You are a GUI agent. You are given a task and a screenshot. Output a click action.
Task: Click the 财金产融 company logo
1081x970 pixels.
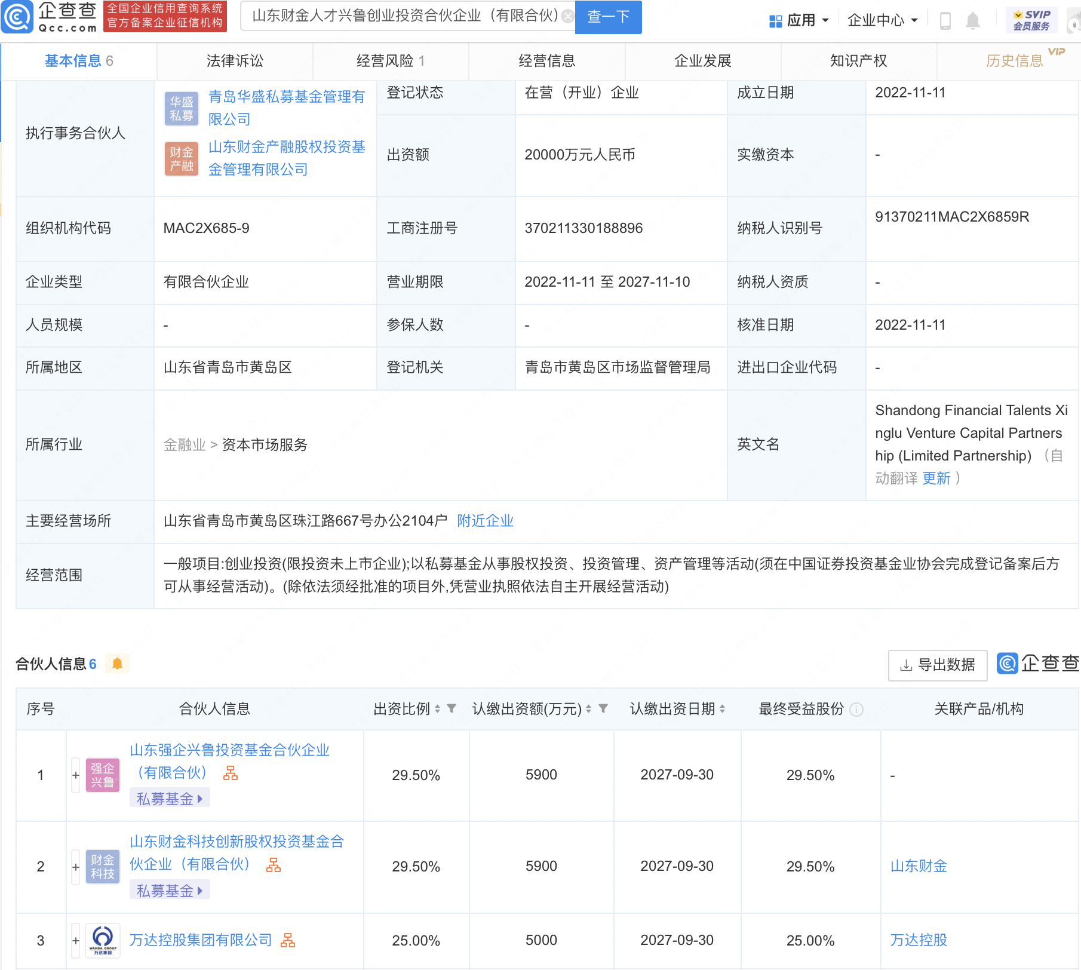pyautogui.click(x=181, y=159)
